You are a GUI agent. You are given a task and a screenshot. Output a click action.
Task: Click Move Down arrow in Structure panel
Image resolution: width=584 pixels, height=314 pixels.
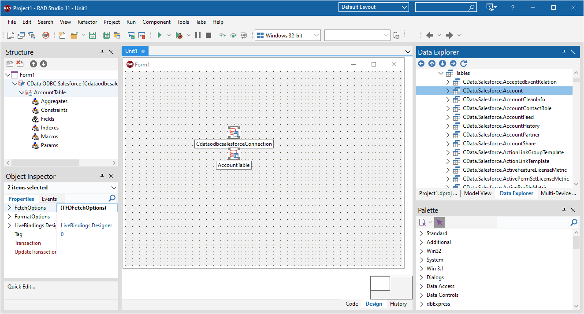44,64
